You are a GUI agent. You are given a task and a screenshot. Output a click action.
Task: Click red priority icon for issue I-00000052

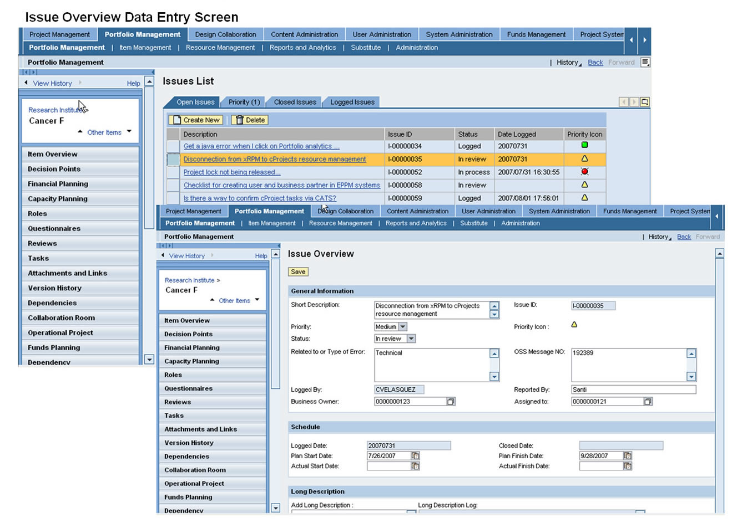tap(584, 172)
